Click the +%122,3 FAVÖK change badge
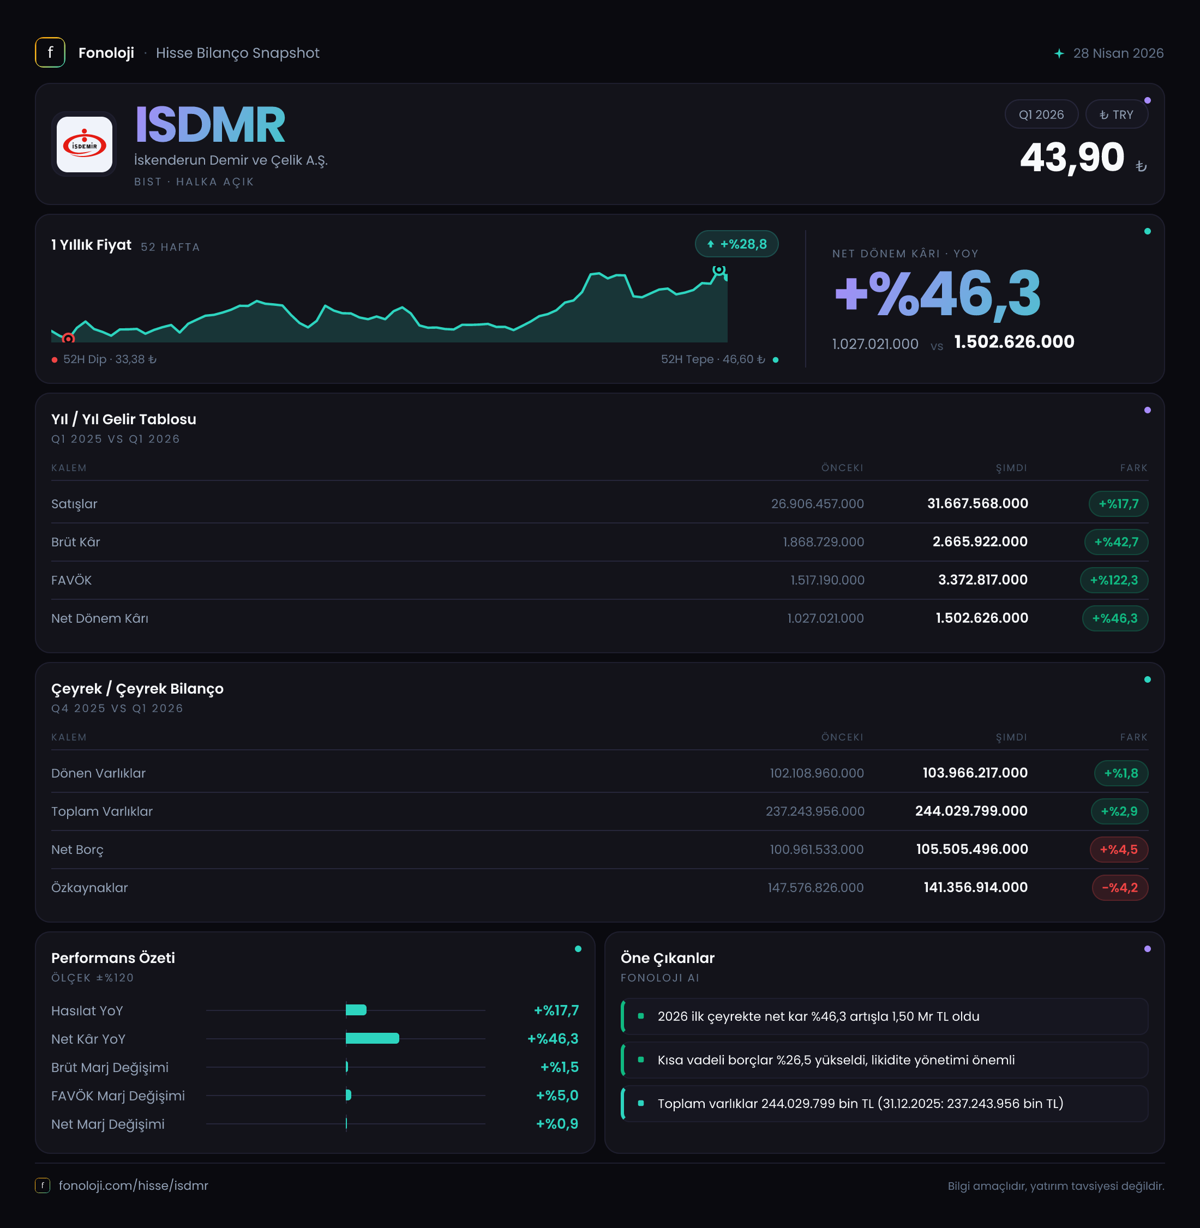 click(1114, 580)
